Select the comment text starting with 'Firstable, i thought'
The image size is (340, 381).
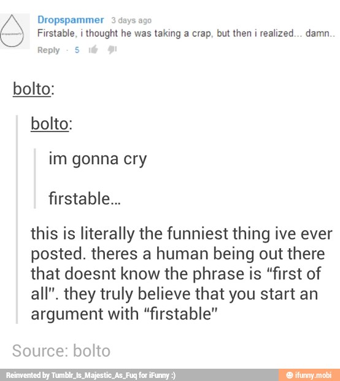186,33
